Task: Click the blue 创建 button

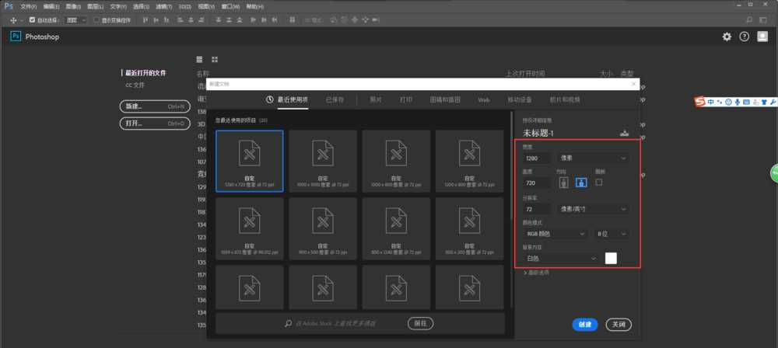Action: (x=584, y=324)
